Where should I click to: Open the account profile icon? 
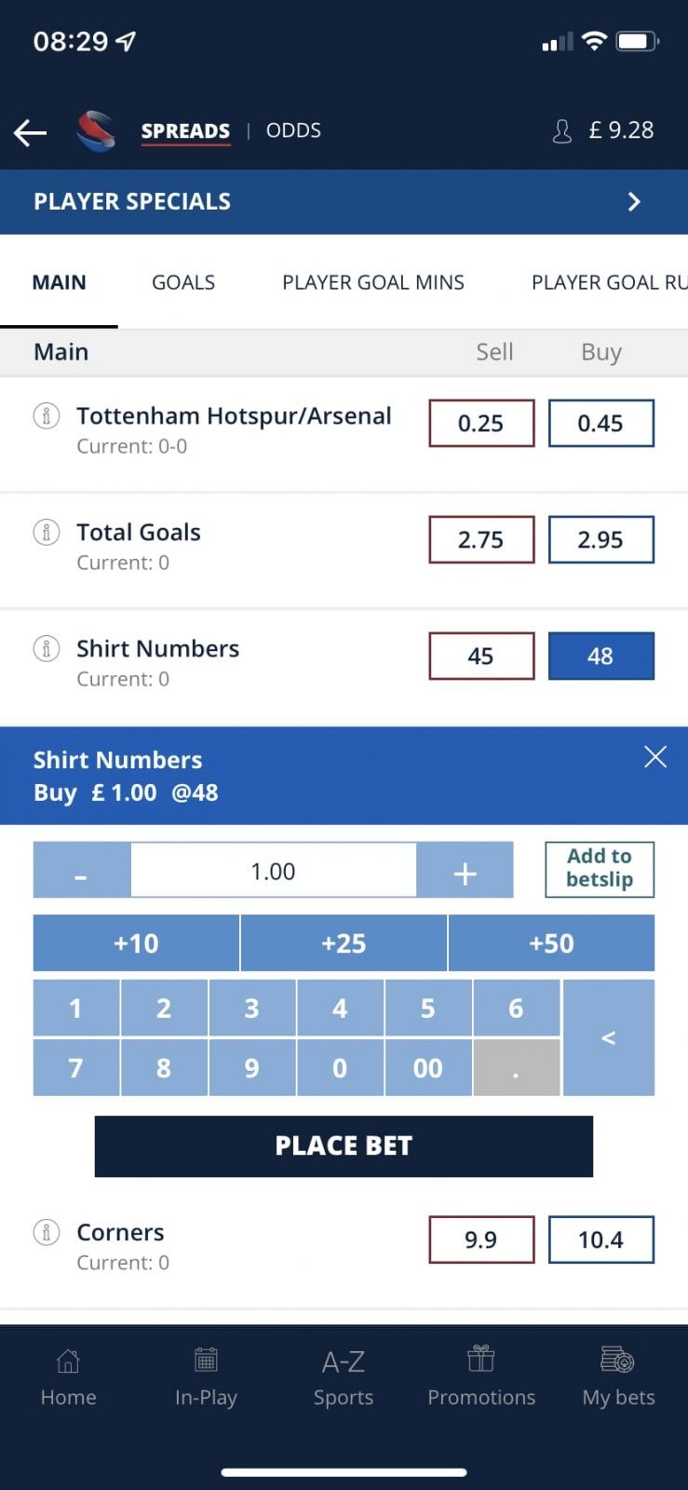[561, 131]
